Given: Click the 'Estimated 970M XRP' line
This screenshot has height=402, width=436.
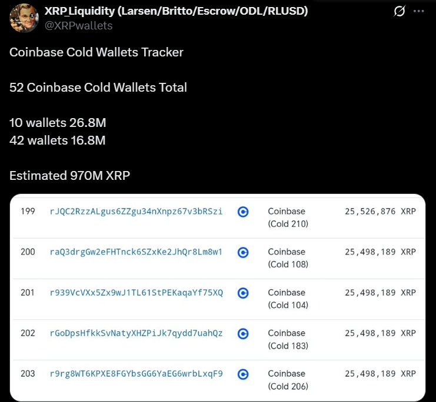Looking at the screenshot, I should click(x=70, y=176).
